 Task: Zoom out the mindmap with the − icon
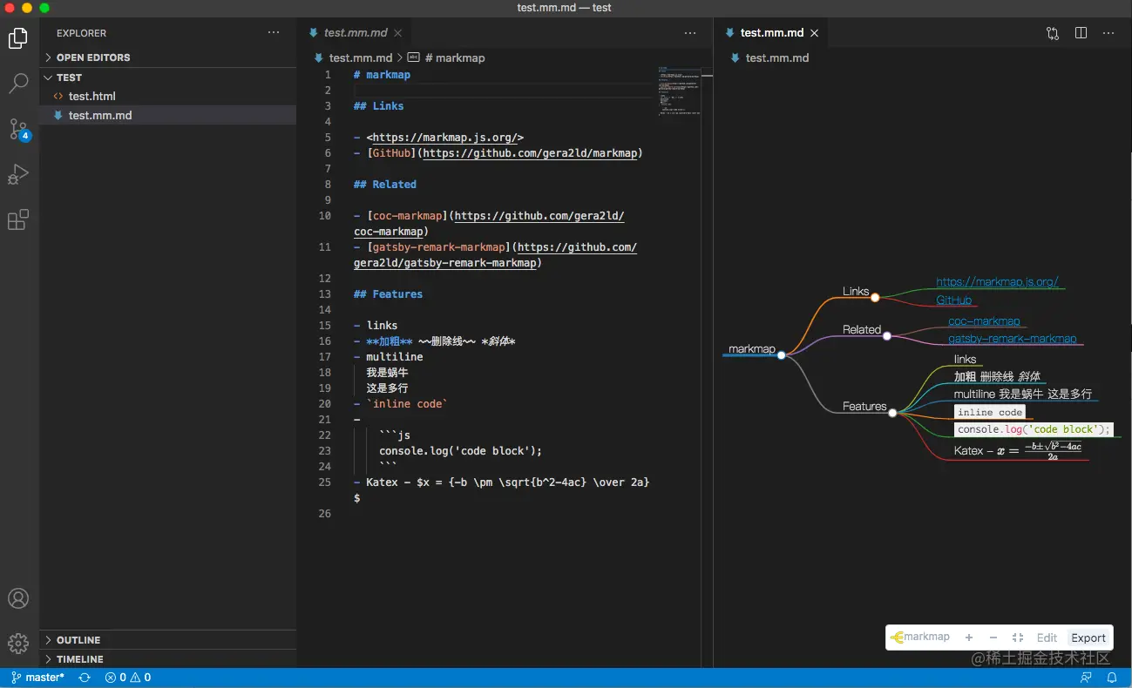993,637
